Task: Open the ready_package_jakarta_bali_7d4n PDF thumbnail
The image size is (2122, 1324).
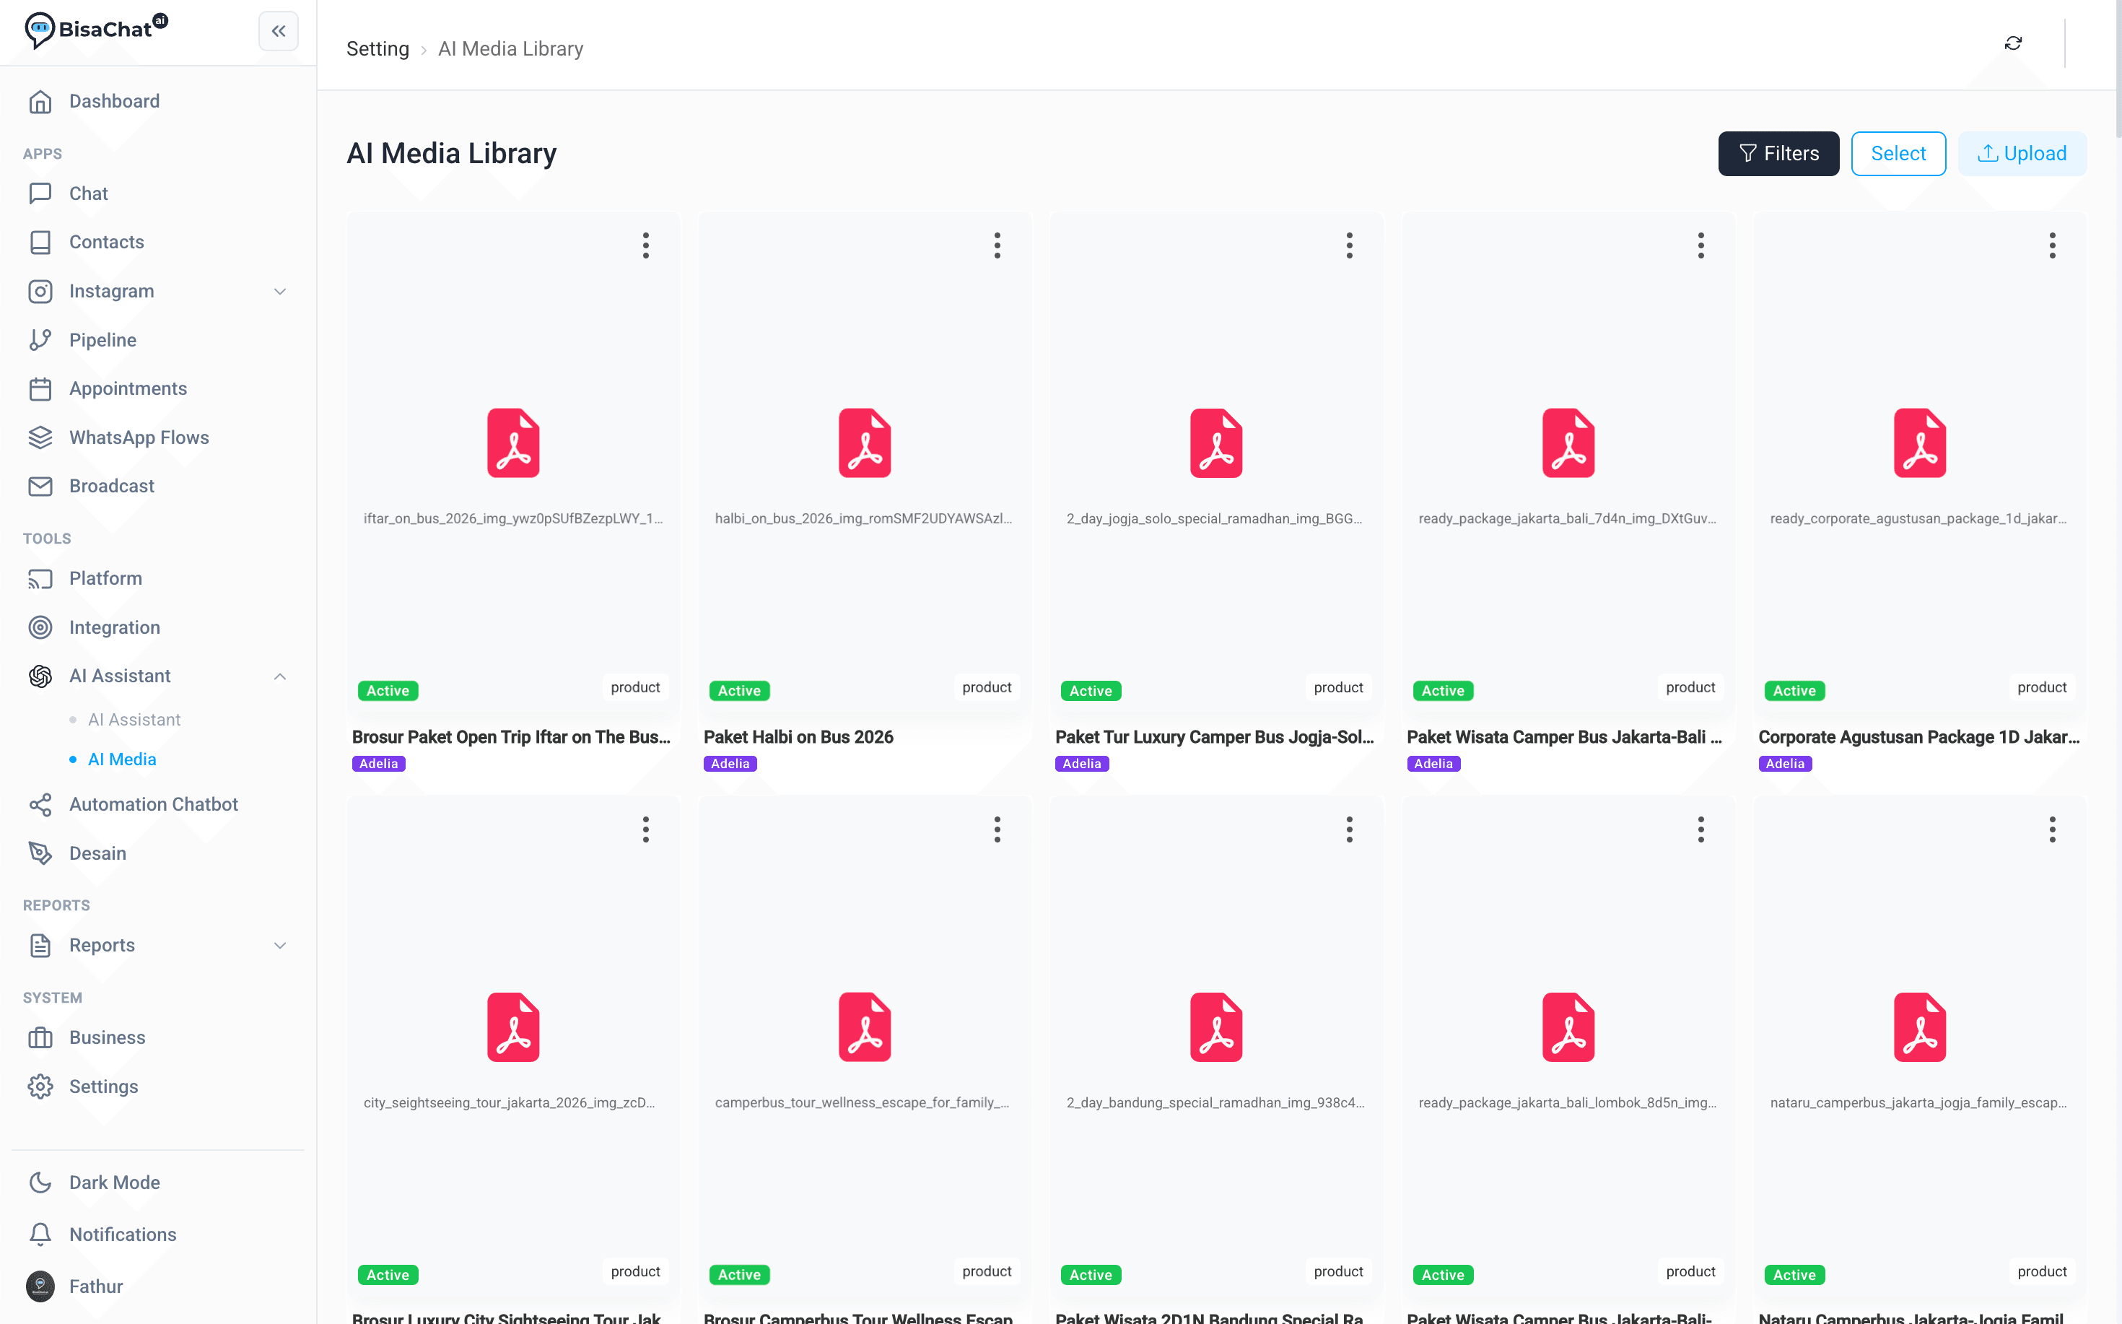Action: [x=1568, y=443]
